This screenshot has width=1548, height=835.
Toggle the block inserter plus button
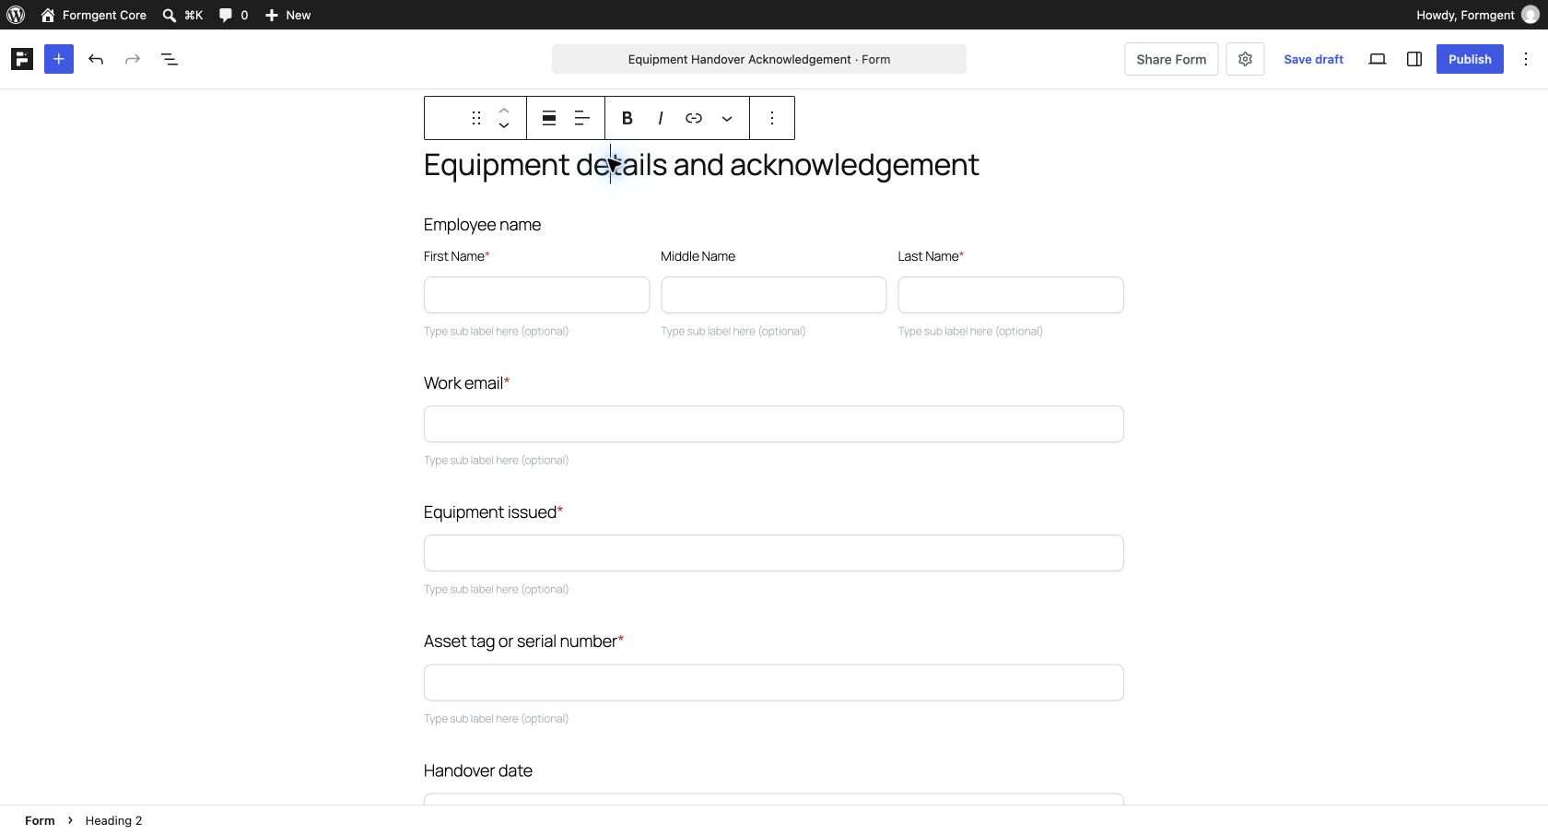tap(59, 59)
